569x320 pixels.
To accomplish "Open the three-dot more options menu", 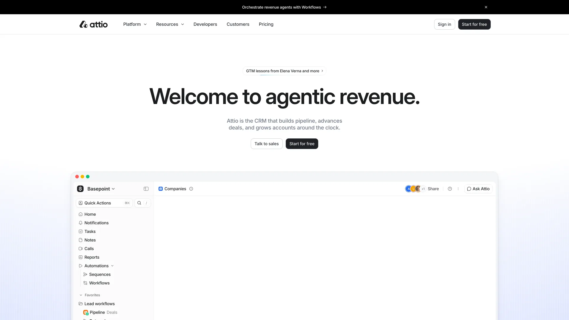I will (x=458, y=189).
